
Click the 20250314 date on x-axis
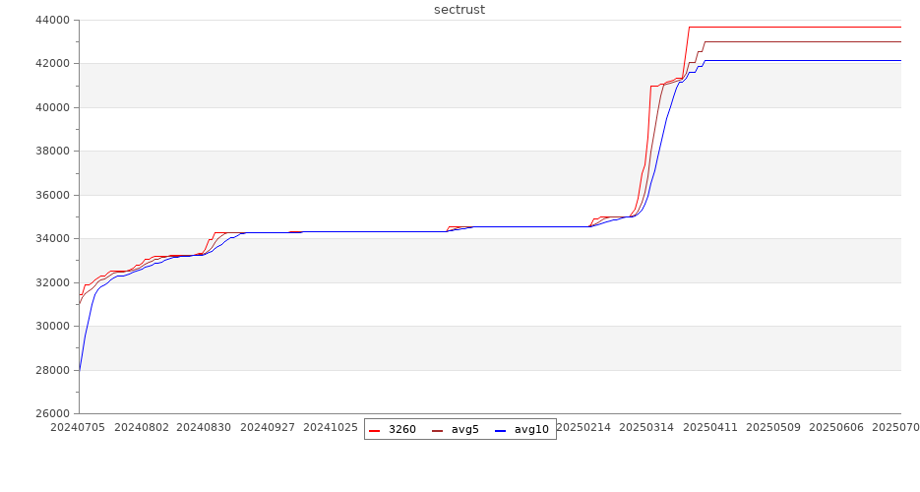click(647, 428)
